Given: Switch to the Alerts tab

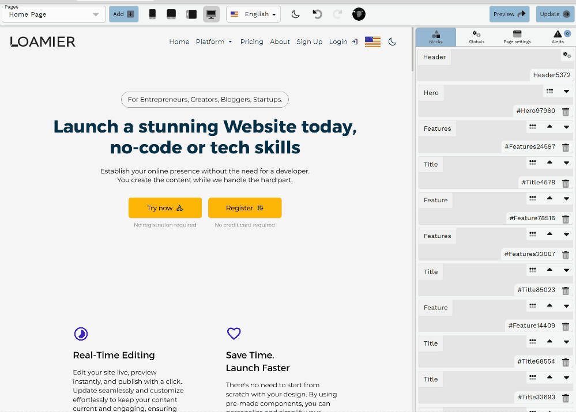Looking at the screenshot, I should click(x=558, y=37).
